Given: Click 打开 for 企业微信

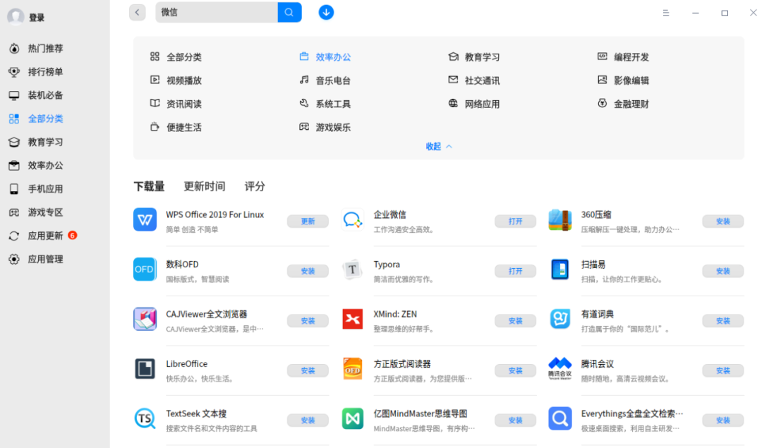Looking at the screenshot, I should pyautogui.click(x=515, y=221).
